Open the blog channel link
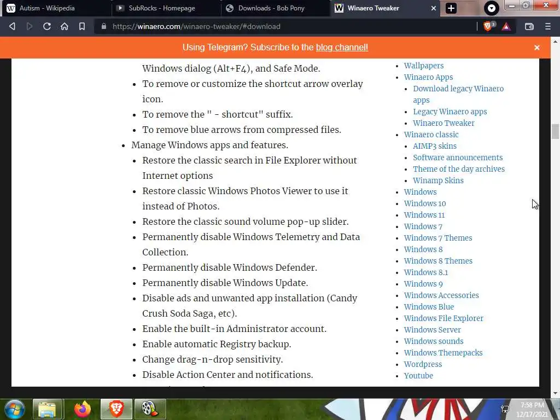The height and width of the screenshot is (420, 560). 342,48
